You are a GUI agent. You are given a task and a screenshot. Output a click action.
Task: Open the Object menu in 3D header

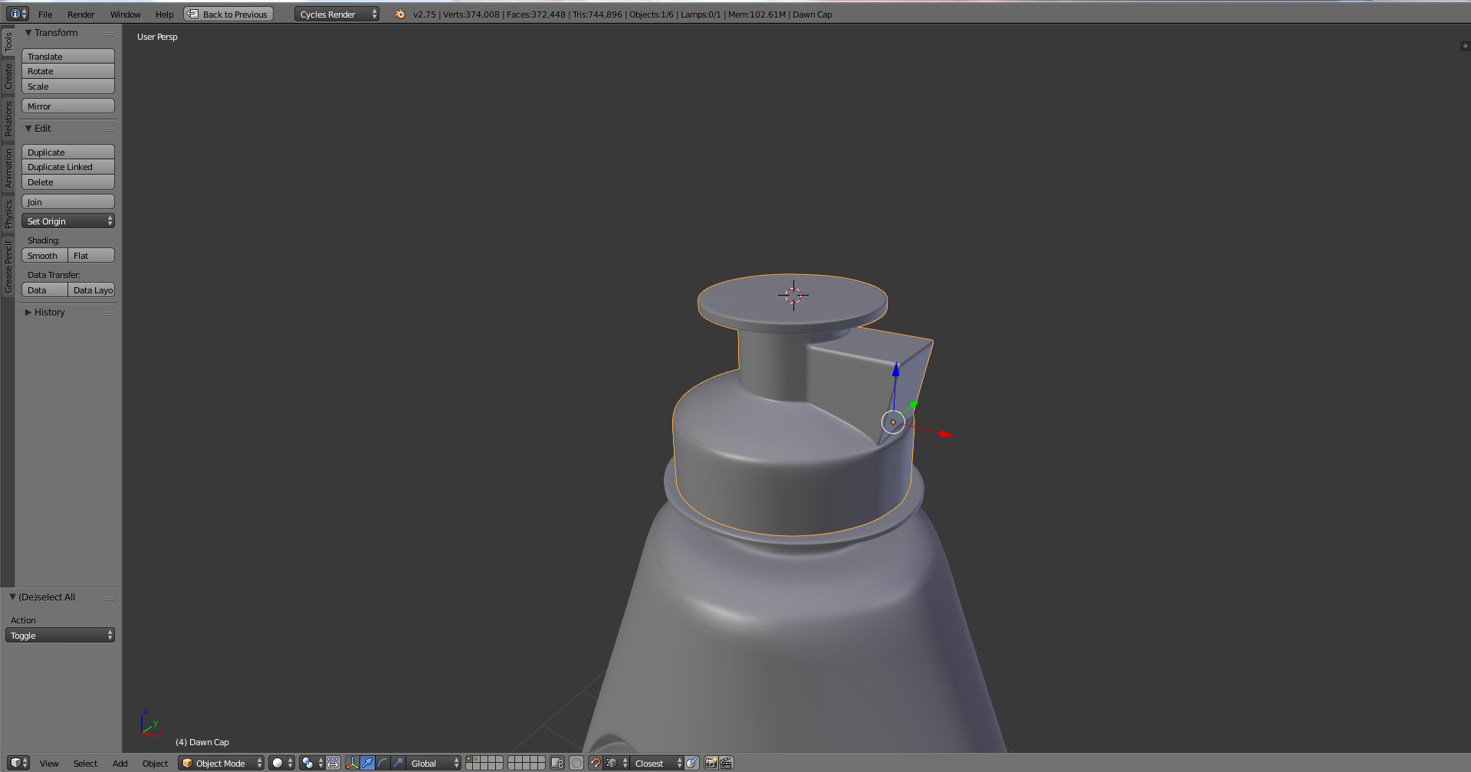155,763
